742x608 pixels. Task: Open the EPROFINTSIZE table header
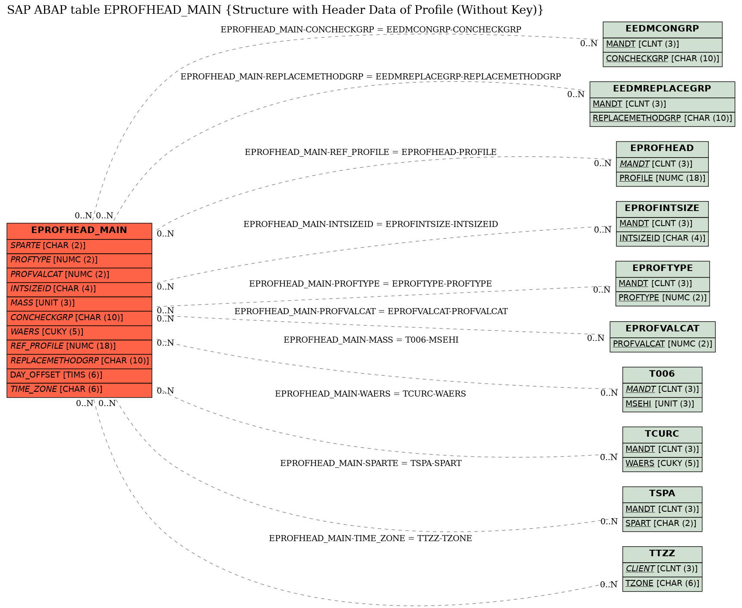click(662, 209)
